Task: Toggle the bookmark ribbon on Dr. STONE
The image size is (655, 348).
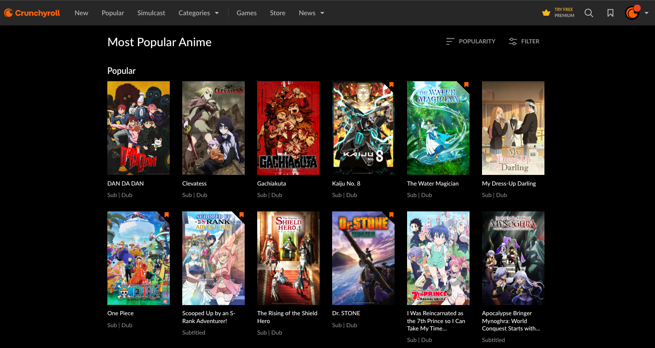Action: click(391, 215)
